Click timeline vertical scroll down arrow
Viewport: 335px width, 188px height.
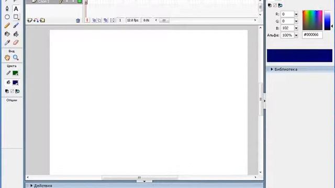260,15
